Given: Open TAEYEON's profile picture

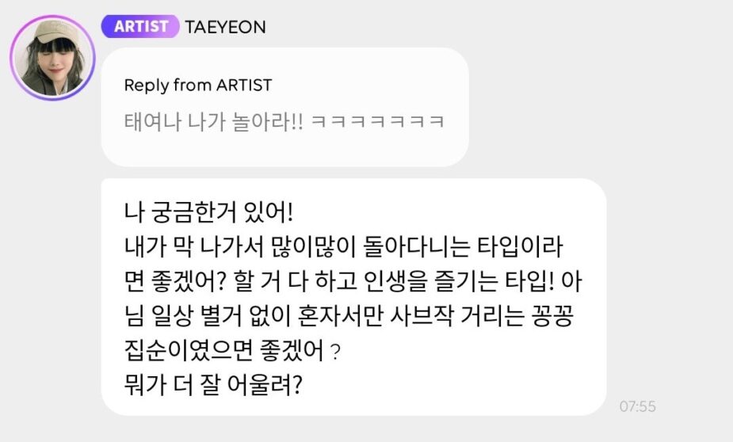Looking at the screenshot, I should (x=52, y=58).
